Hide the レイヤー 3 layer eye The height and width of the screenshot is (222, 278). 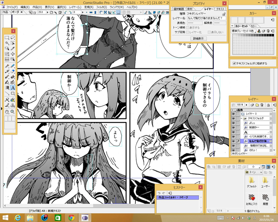[234, 114]
